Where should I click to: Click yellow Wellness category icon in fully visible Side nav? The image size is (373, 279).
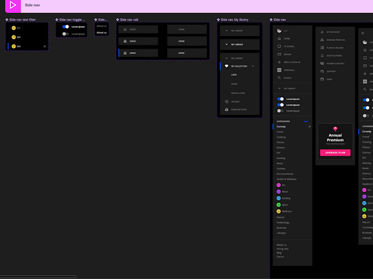tap(278, 211)
